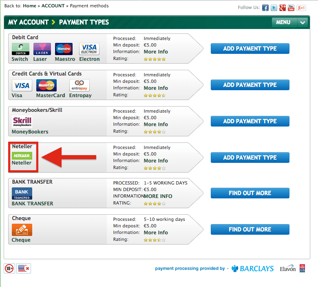Open More Info for Debit Card
The image size is (318, 287).
[x=156, y=52]
